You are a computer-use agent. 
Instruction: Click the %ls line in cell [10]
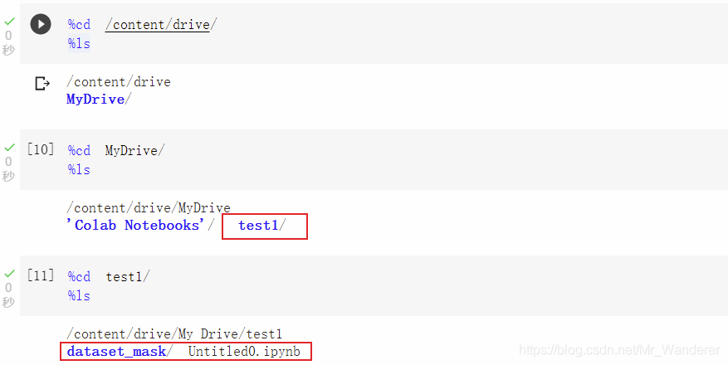(x=79, y=170)
